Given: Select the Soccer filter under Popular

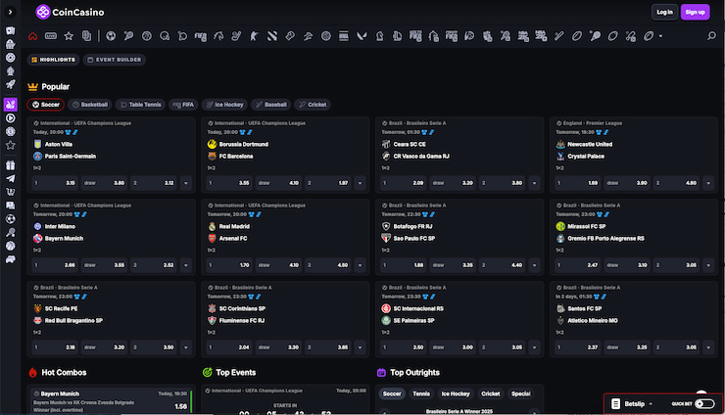Looking at the screenshot, I should coord(46,105).
